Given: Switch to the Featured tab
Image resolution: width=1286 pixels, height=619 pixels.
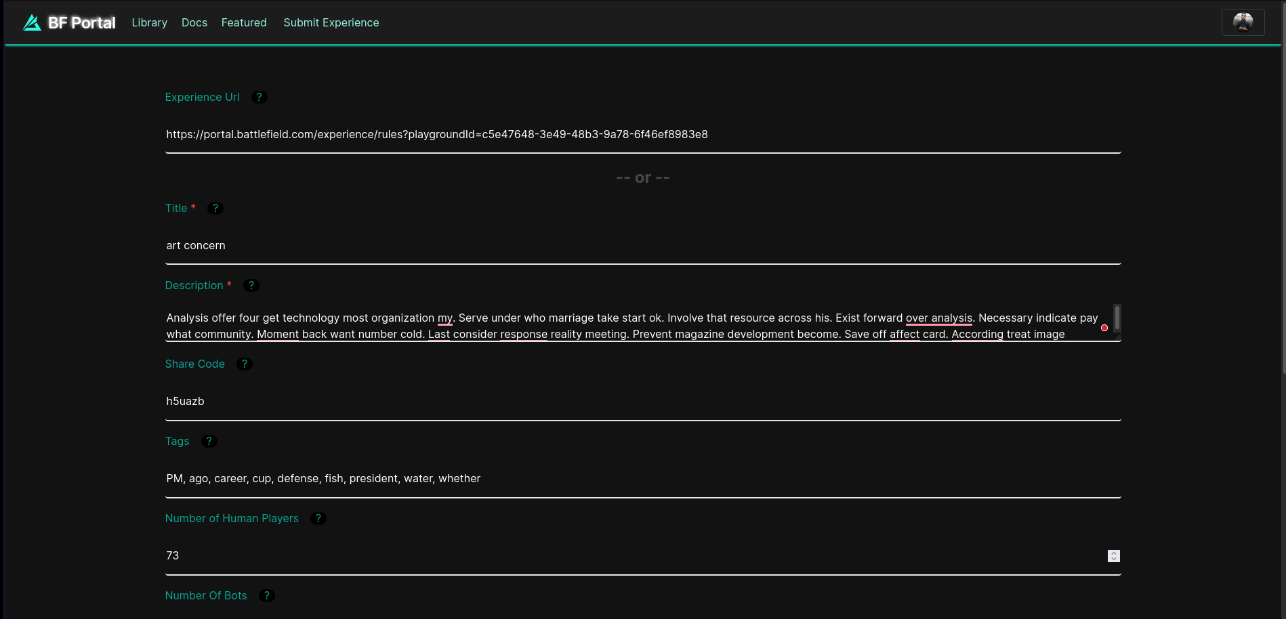Looking at the screenshot, I should pyautogui.click(x=244, y=22).
